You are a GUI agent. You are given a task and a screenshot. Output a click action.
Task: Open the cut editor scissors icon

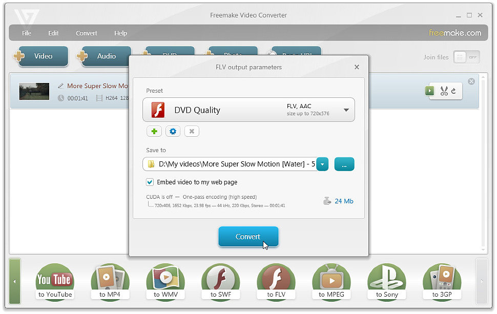[444, 91]
